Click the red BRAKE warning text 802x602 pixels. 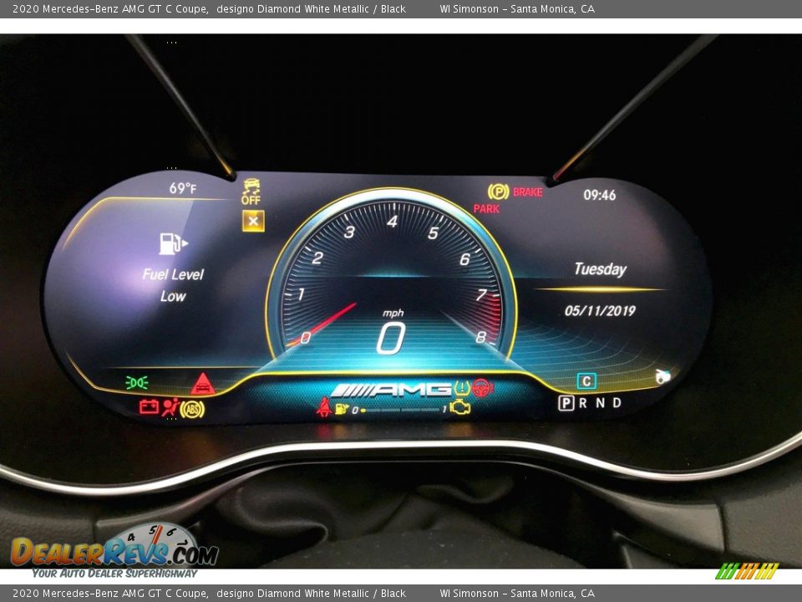click(x=528, y=192)
